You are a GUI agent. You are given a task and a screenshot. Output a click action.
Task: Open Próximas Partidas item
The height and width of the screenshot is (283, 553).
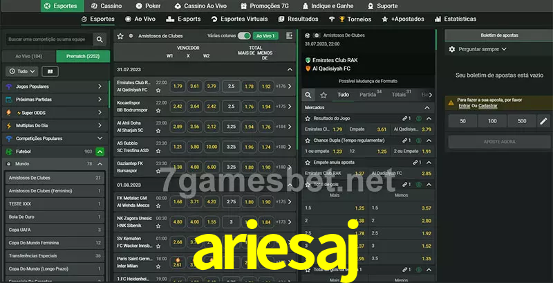click(55, 100)
